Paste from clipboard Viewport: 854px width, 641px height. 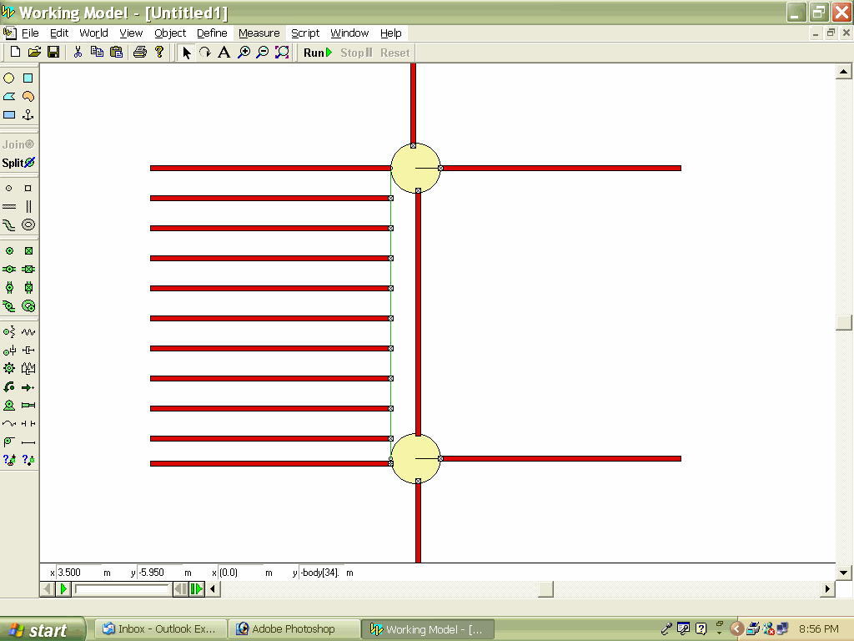coord(116,53)
